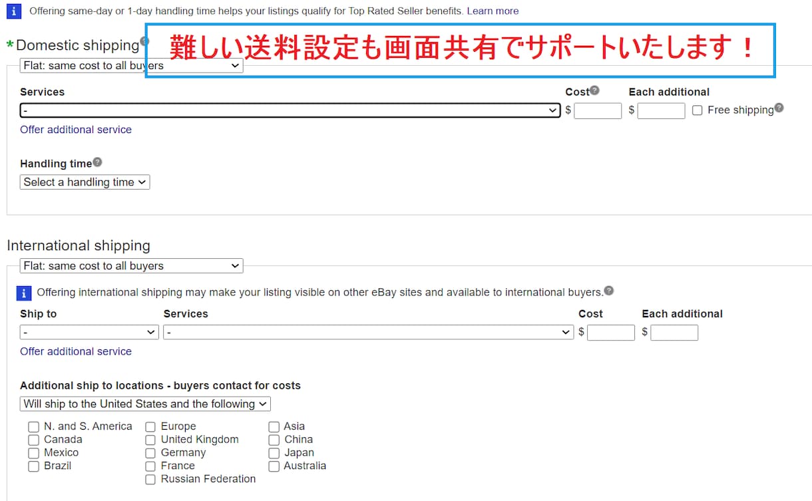
Task: Select the China checkbox
Action: [274, 440]
